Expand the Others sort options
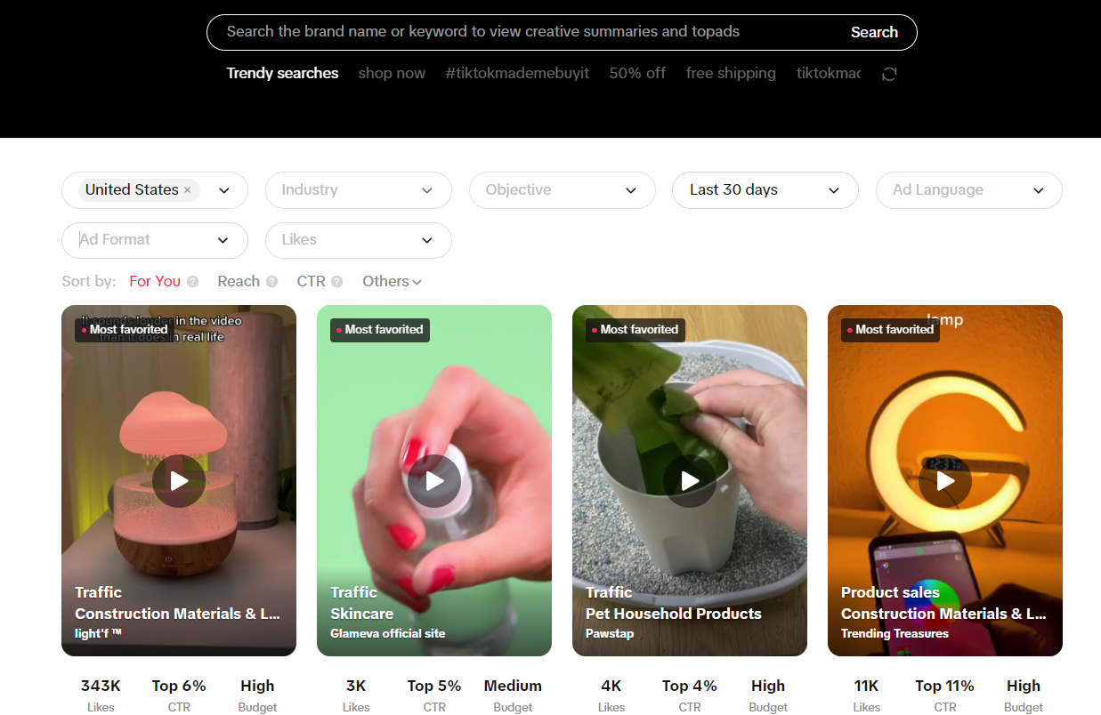 pyautogui.click(x=392, y=282)
